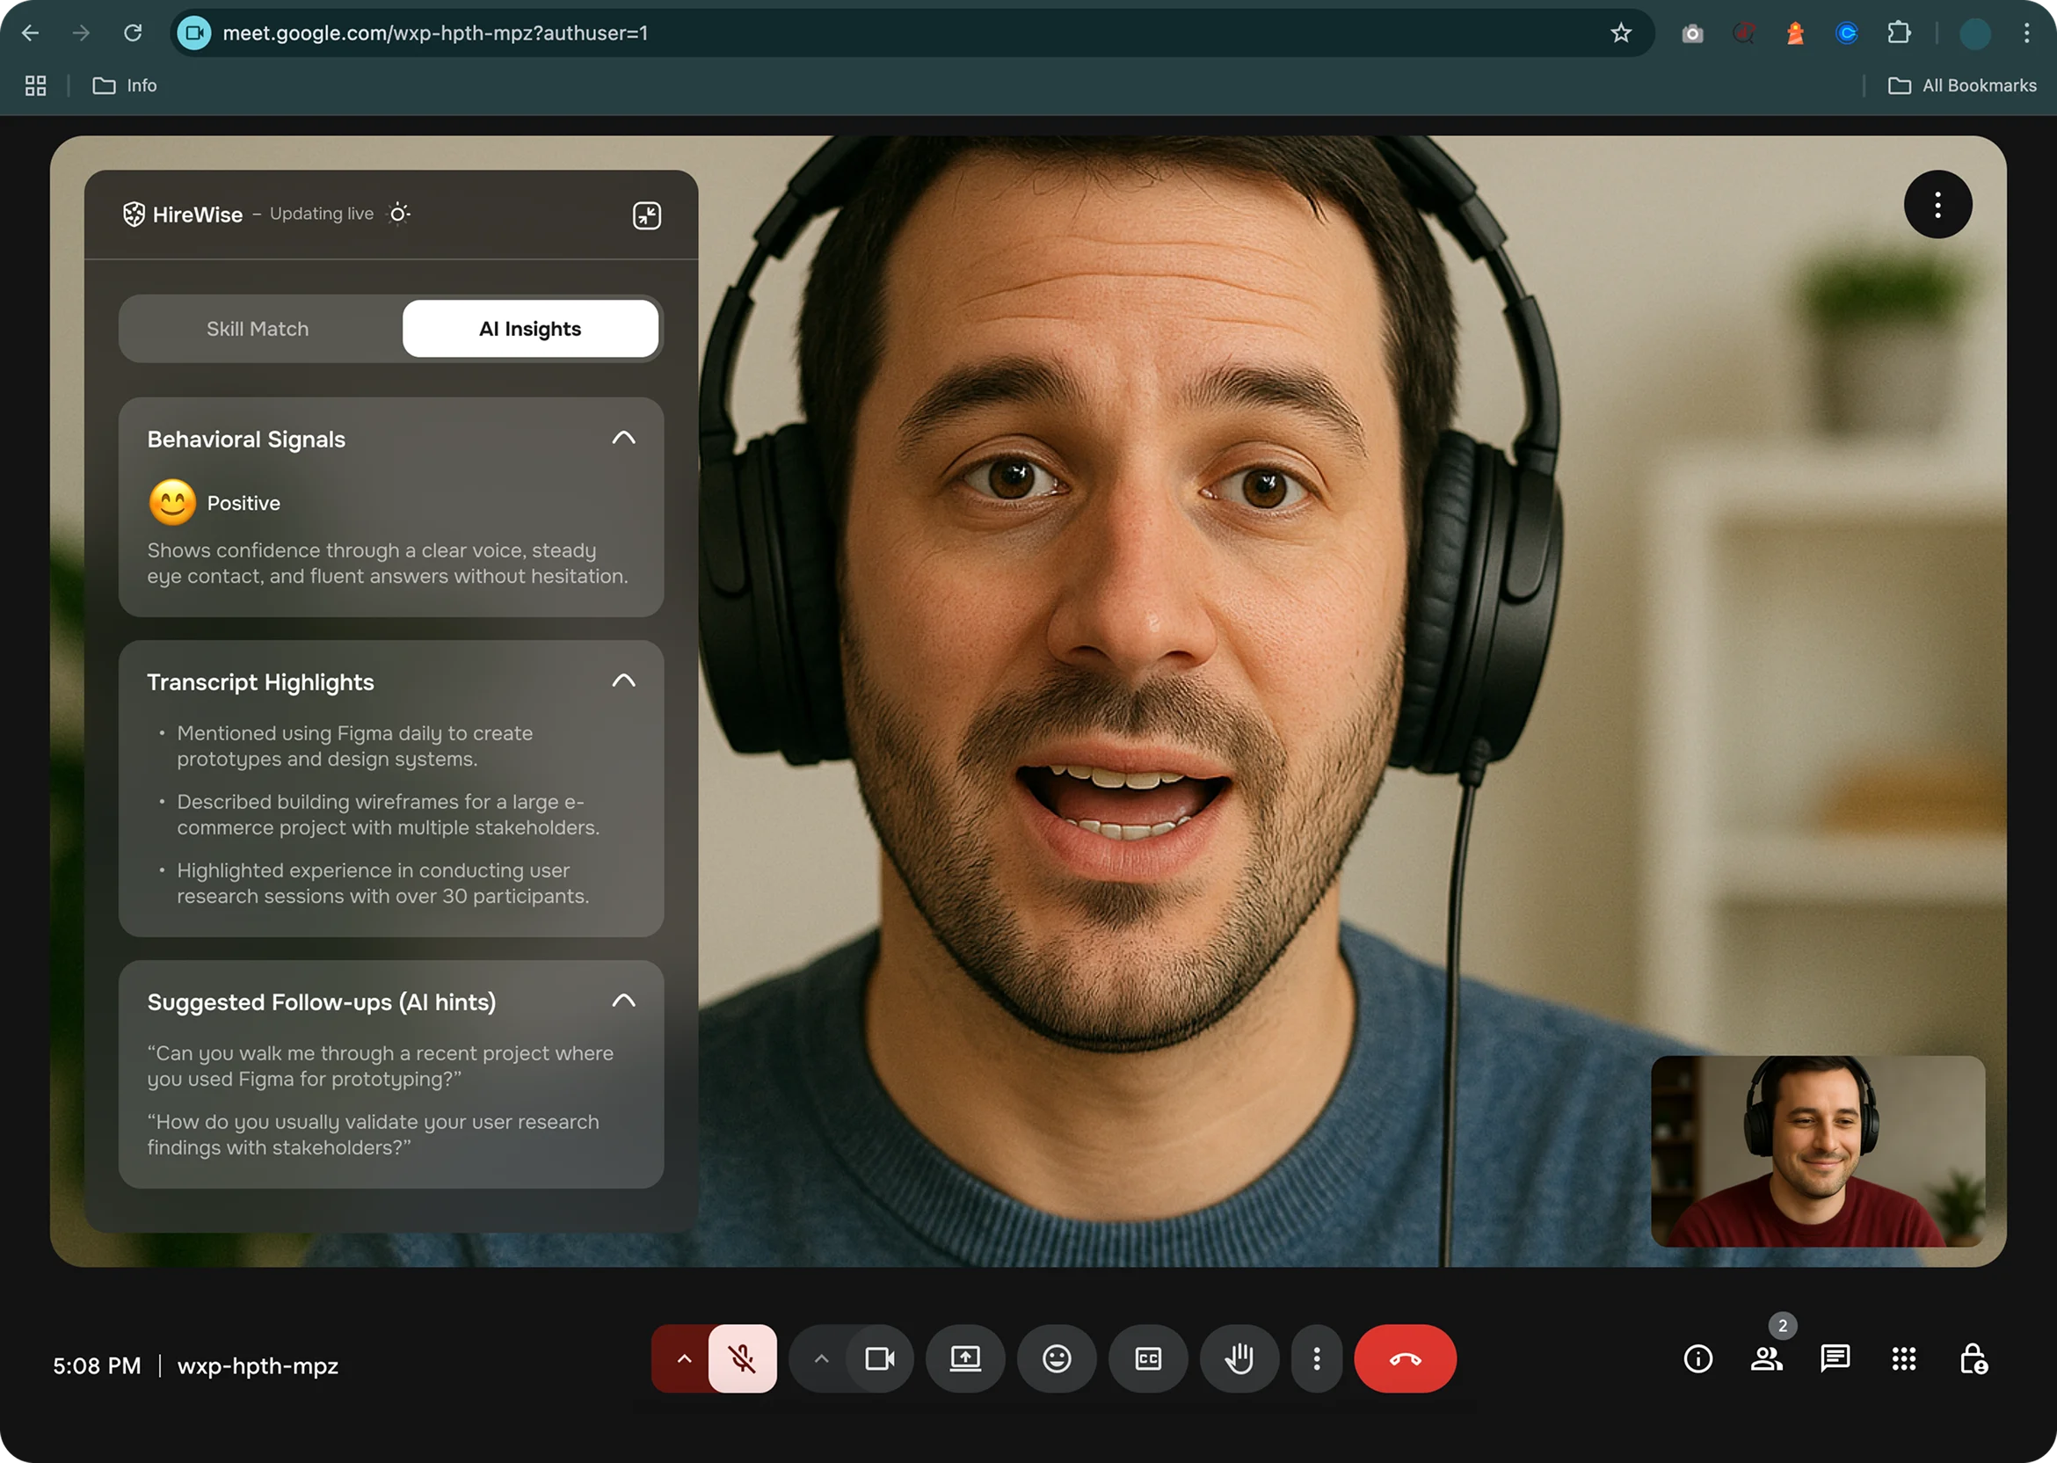The image size is (2057, 1463).
Task: Switch to the Skill Match tab
Action: point(258,329)
